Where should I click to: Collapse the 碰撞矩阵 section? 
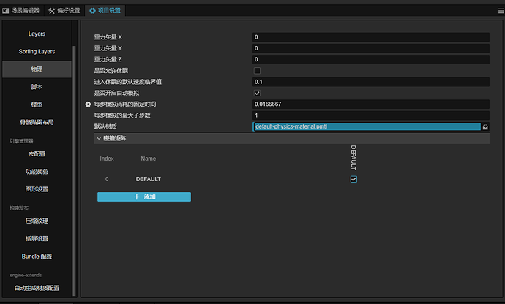[99, 138]
